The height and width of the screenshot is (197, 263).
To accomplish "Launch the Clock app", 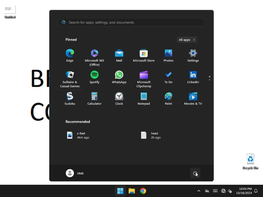I will click(x=119, y=99).
